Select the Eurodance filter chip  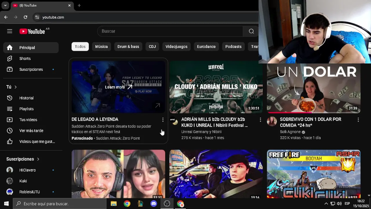pyautogui.click(x=206, y=46)
